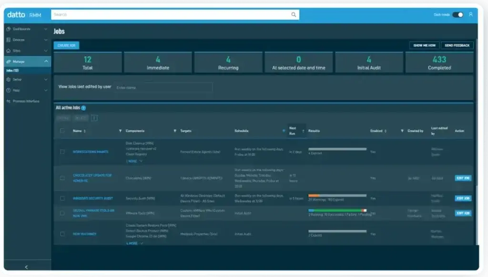The width and height of the screenshot is (488, 277).
Task: Click Edit Job for Chocolatey Update row
Action: pyautogui.click(x=463, y=178)
